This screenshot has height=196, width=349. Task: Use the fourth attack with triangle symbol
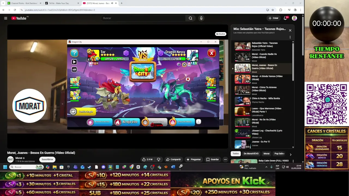click(182, 122)
